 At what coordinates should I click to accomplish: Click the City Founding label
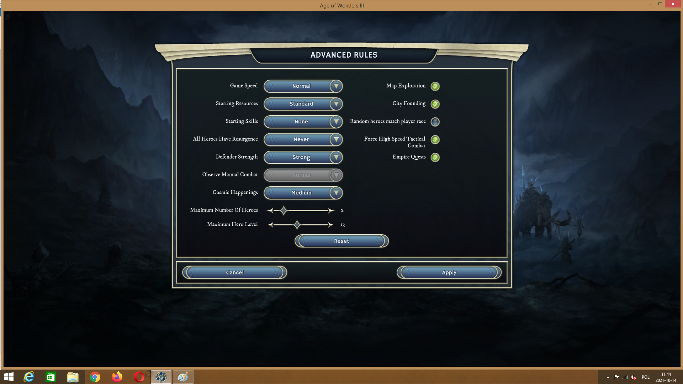coord(409,103)
